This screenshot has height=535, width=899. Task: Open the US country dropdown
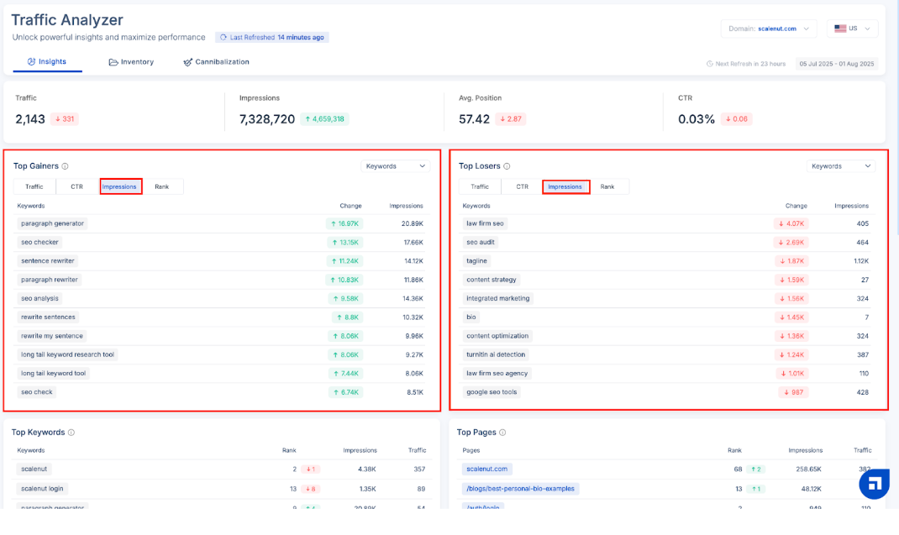pyautogui.click(x=852, y=29)
